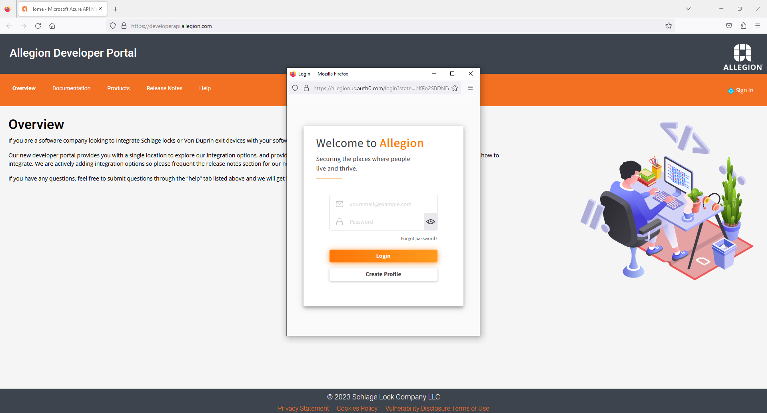Click the shield tracking protection icon in main window

113,26
